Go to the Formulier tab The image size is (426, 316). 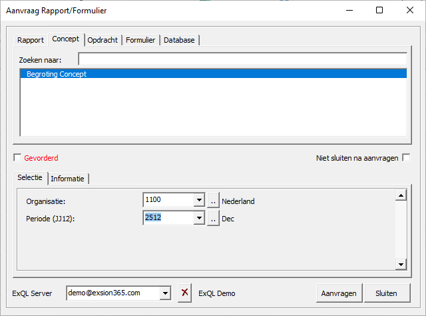coord(140,40)
